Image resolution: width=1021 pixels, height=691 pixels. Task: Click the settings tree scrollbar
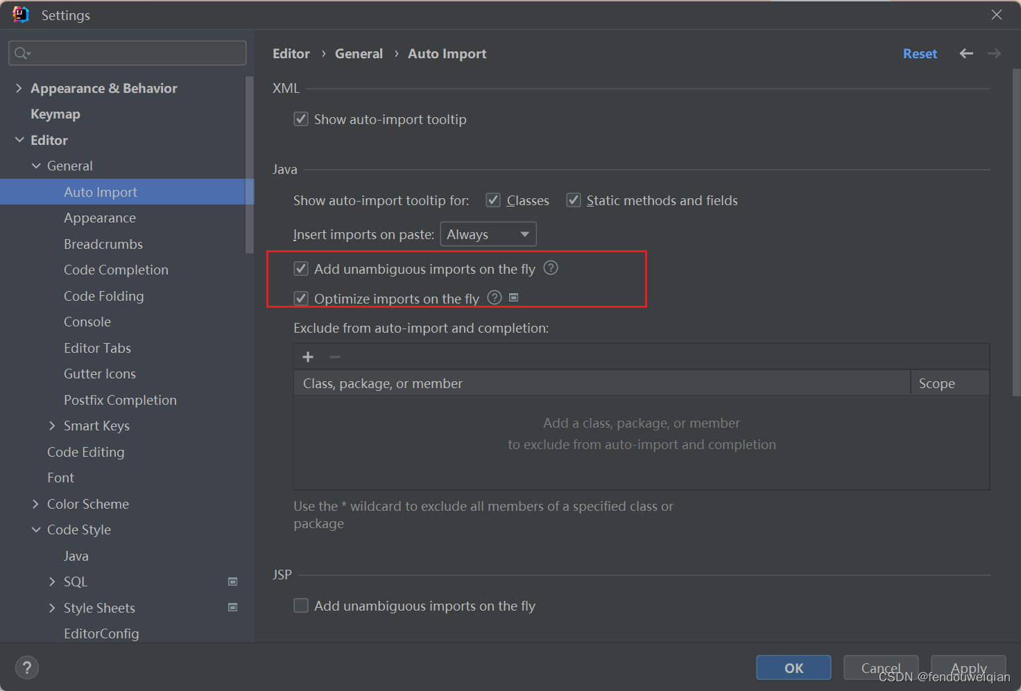(x=250, y=165)
